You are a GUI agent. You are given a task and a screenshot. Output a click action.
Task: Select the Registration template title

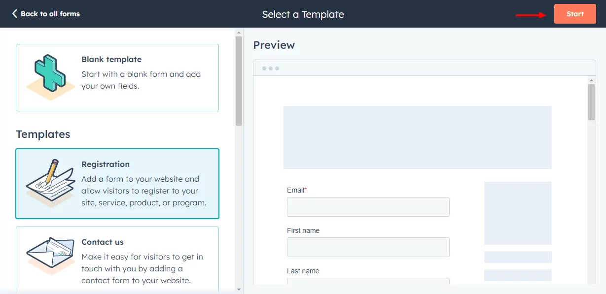[x=106, y=164]
